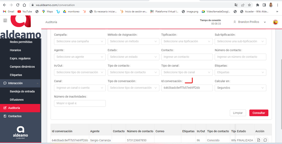Open the YouTube bookmark

[x=25, y=11]
